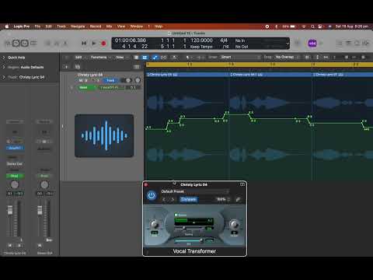The image size is (373, 280).
Task: Click the red Record transport button
Action: 103,44
